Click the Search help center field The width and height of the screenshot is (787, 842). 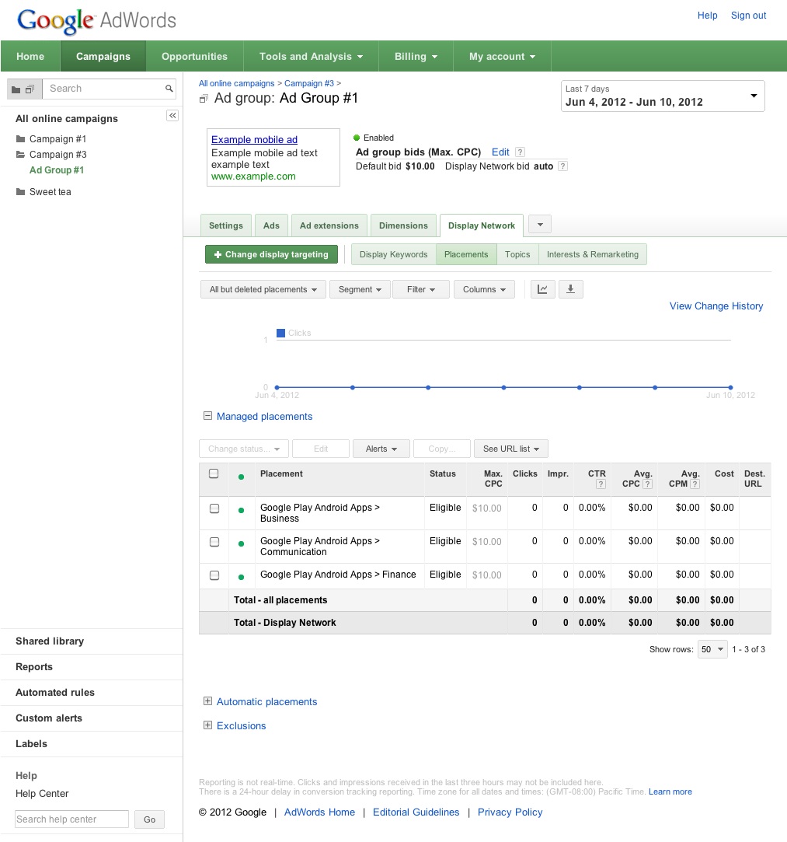(71, 819)
